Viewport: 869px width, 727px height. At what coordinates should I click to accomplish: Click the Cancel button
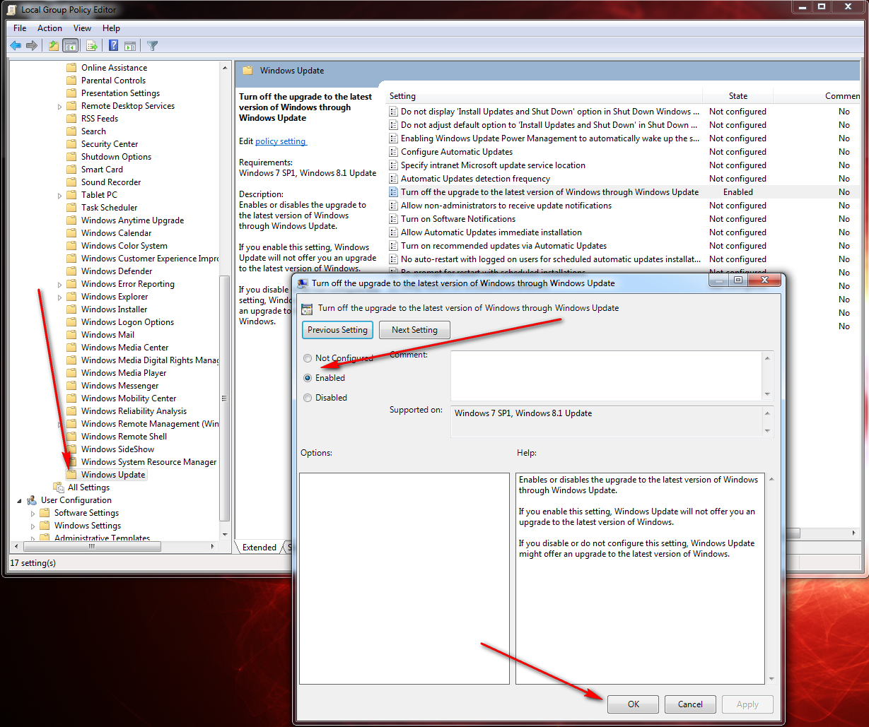(690, 704)
